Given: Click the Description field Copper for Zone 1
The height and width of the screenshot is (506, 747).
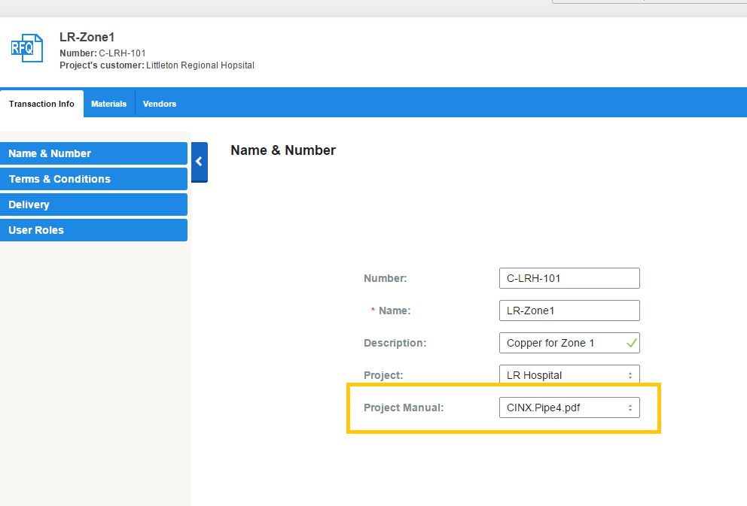Looking at the screenshot, I should 569,343.
